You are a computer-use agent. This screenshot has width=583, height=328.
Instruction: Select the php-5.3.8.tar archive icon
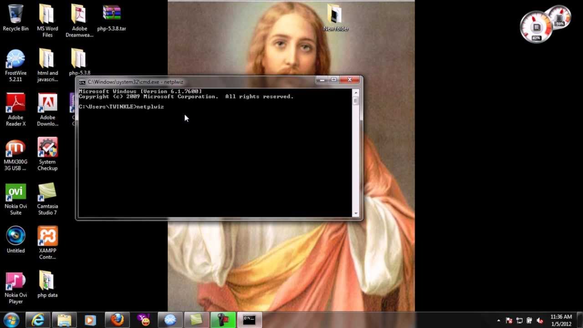[112, 18]
